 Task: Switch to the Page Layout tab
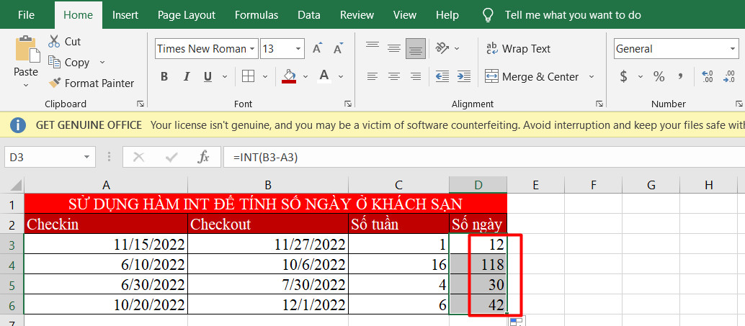186,15
